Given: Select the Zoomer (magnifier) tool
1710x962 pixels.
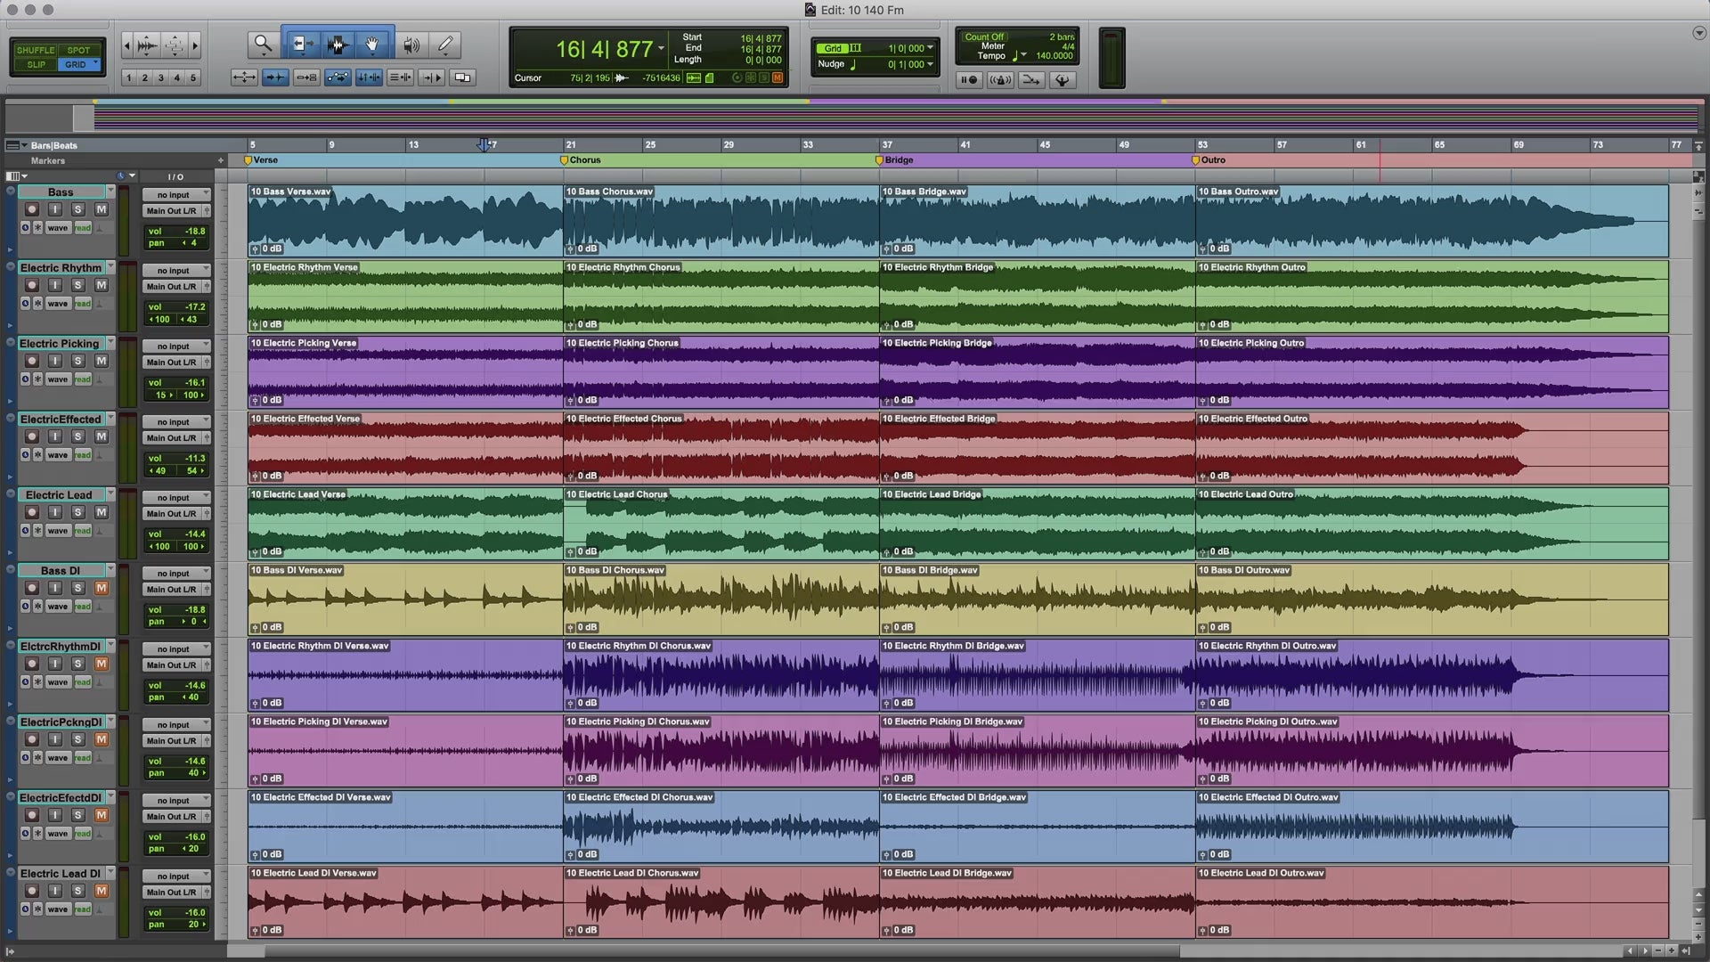Looking at the screenshot, I should [262, 44].
